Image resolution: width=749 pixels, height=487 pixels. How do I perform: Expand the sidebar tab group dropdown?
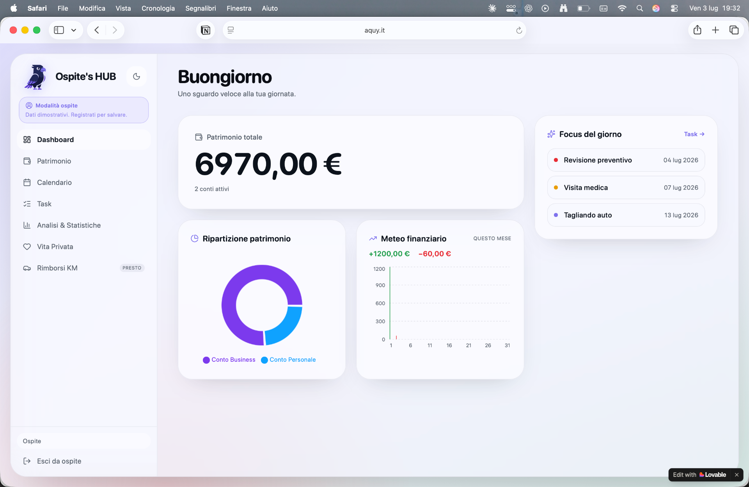point(74,30)
